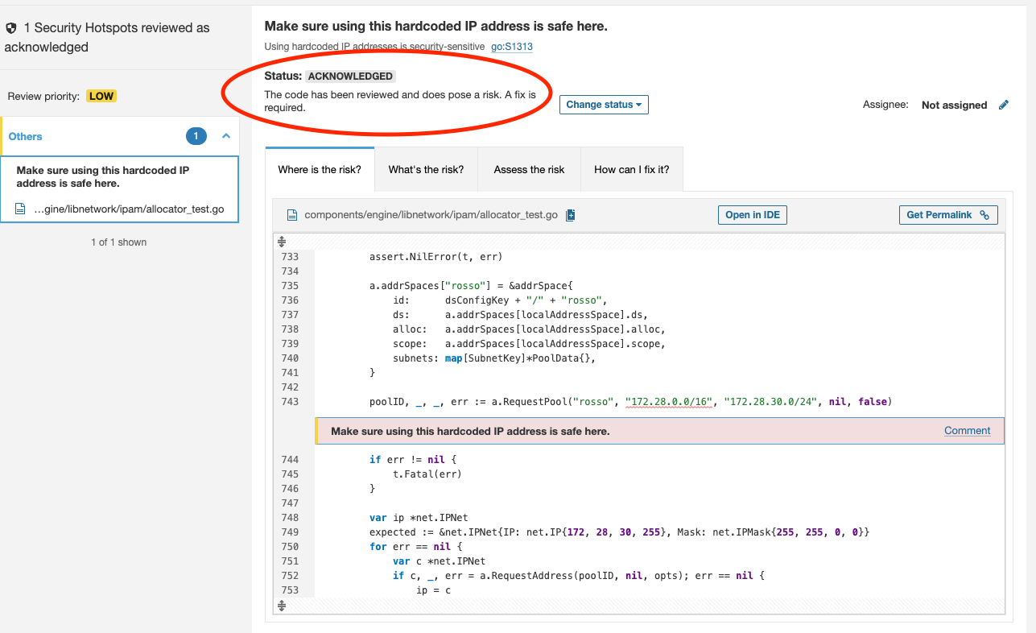This screenshot has height=633, width=1036.
Task: Click the hotspot count badge in Others
Action: (x=196, y=136)
